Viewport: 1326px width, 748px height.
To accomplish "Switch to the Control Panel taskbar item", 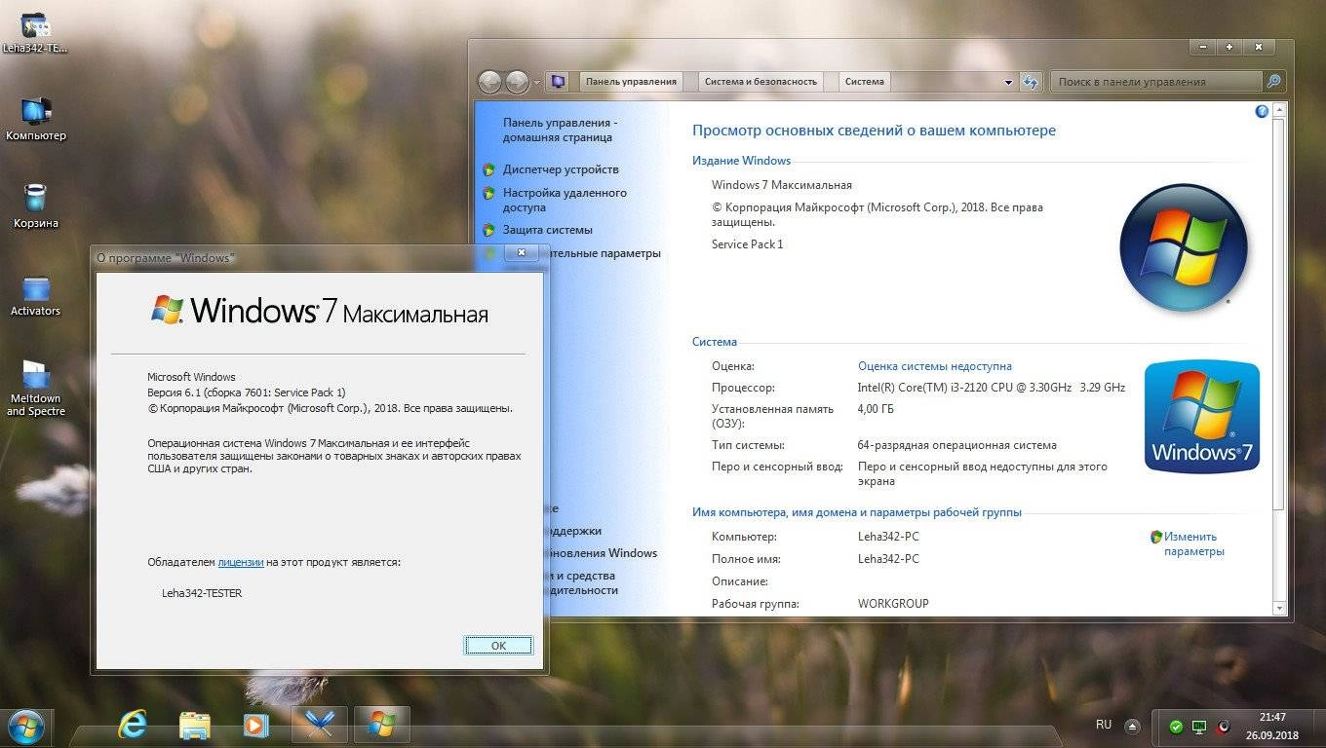I will (x=320, y=725).
